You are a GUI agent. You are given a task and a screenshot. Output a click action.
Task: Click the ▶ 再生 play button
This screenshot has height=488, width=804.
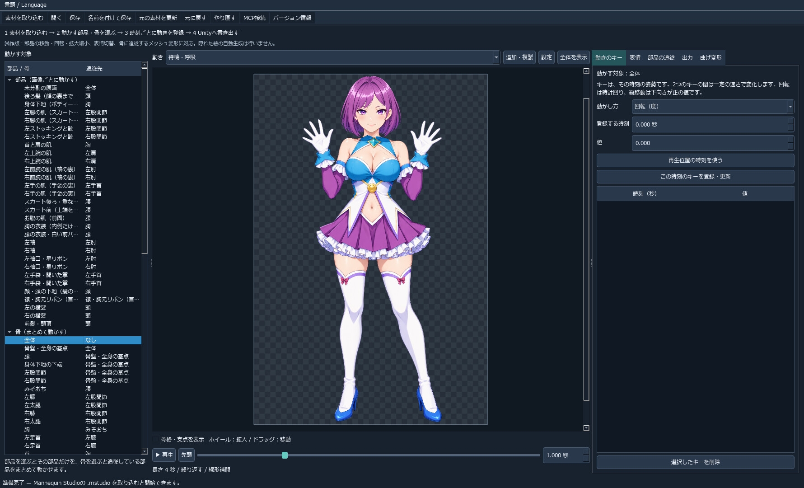164,455
